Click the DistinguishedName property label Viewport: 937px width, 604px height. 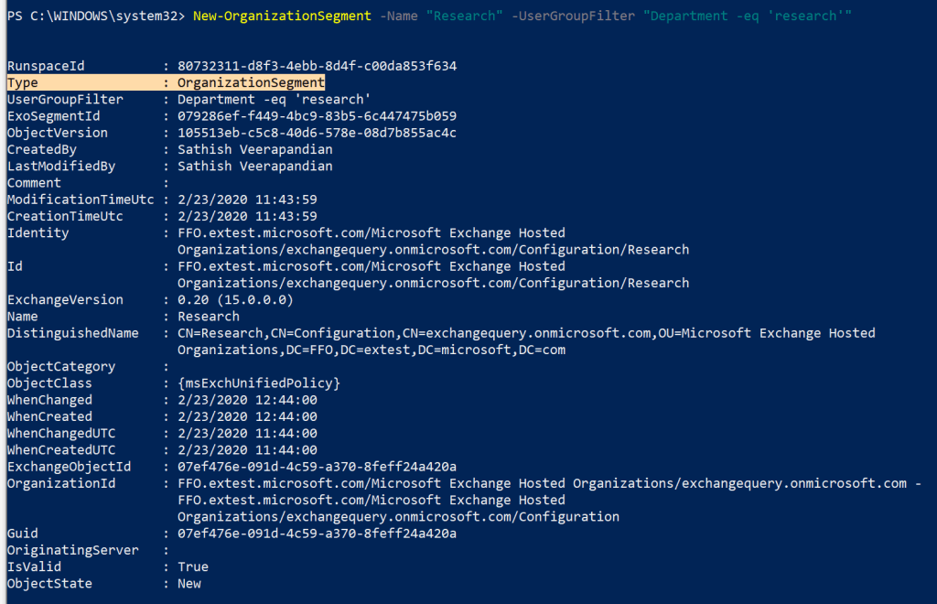(71, 333)
